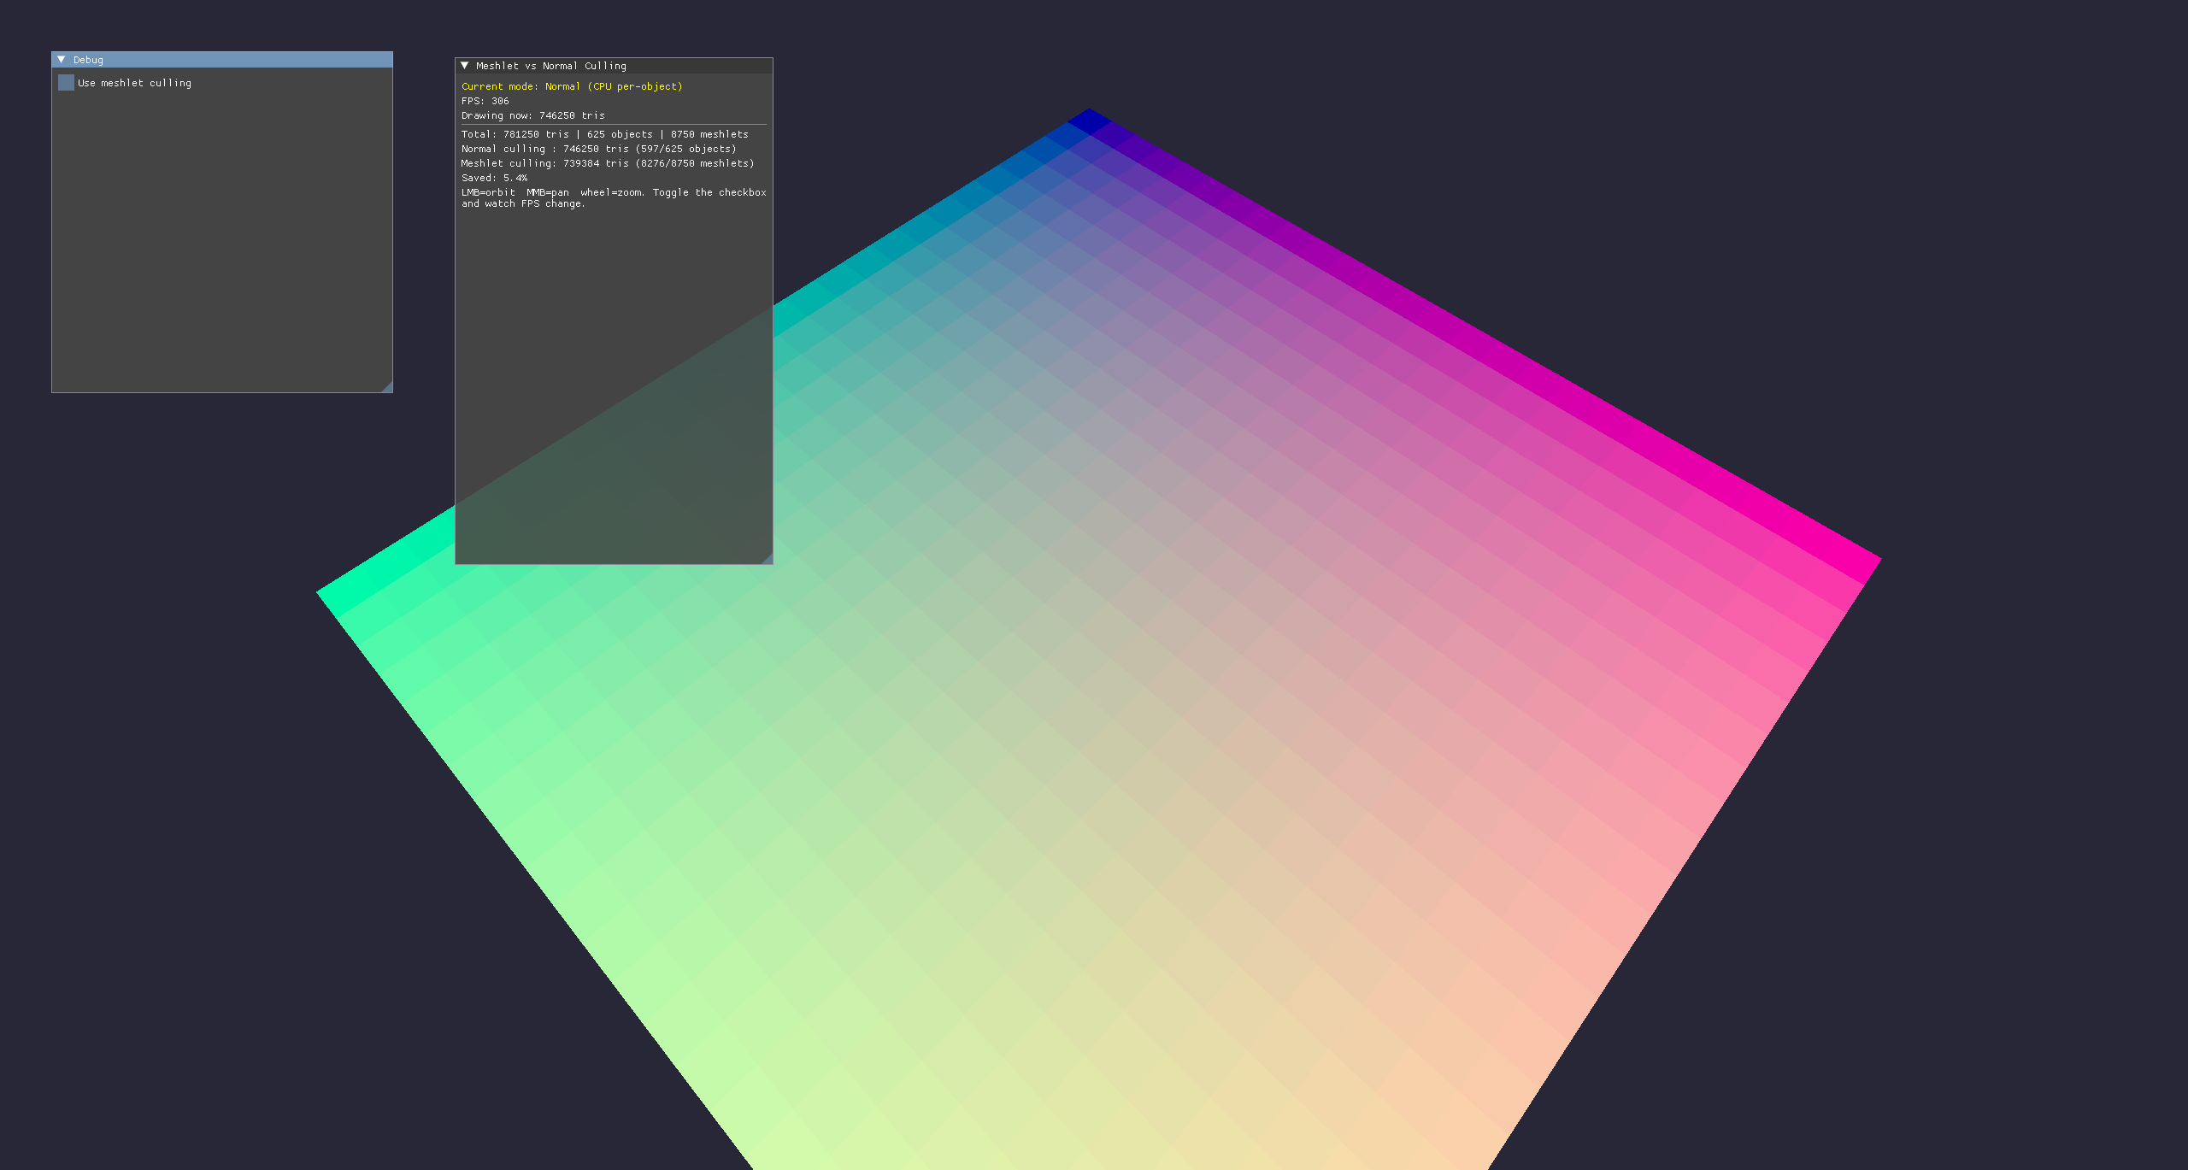Click the Debug window resize grip
The height and width of the screenshot is (1170, 2188).
point(386,386)
